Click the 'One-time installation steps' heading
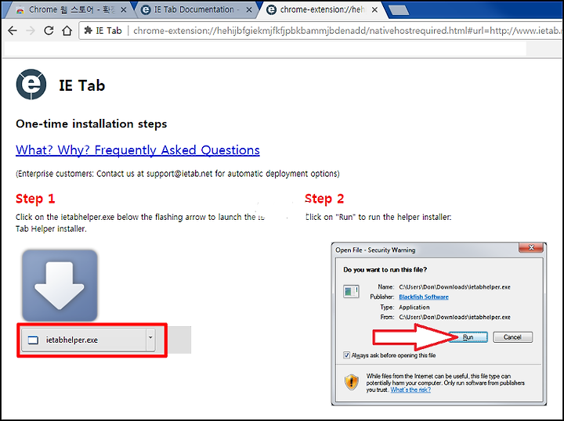564x421 pixels. coord(92,124)
